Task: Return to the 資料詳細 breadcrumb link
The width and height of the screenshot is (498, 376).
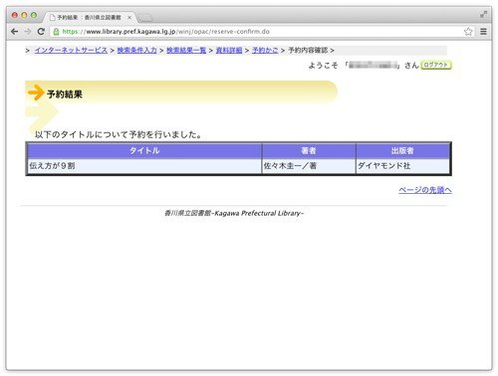Action: [x=229, y=51]
